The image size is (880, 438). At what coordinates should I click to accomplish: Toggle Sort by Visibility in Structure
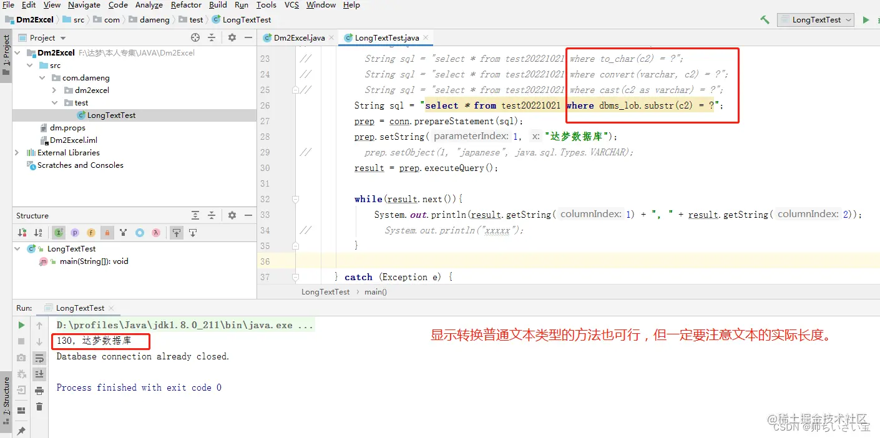coord(22,233)
